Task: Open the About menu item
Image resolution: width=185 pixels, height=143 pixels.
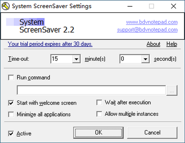Action: point(153,44)
